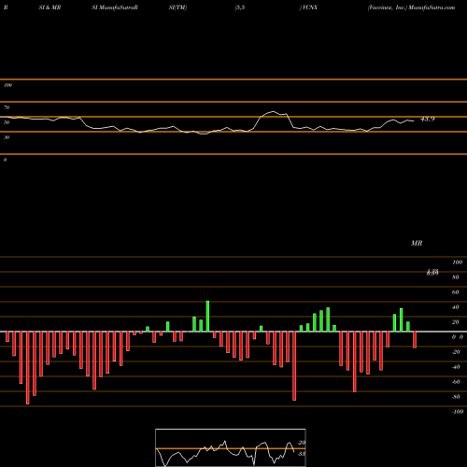Click the -20 label on the MR axis
Screen dimensions: 467x467
[x=456, y=352]
